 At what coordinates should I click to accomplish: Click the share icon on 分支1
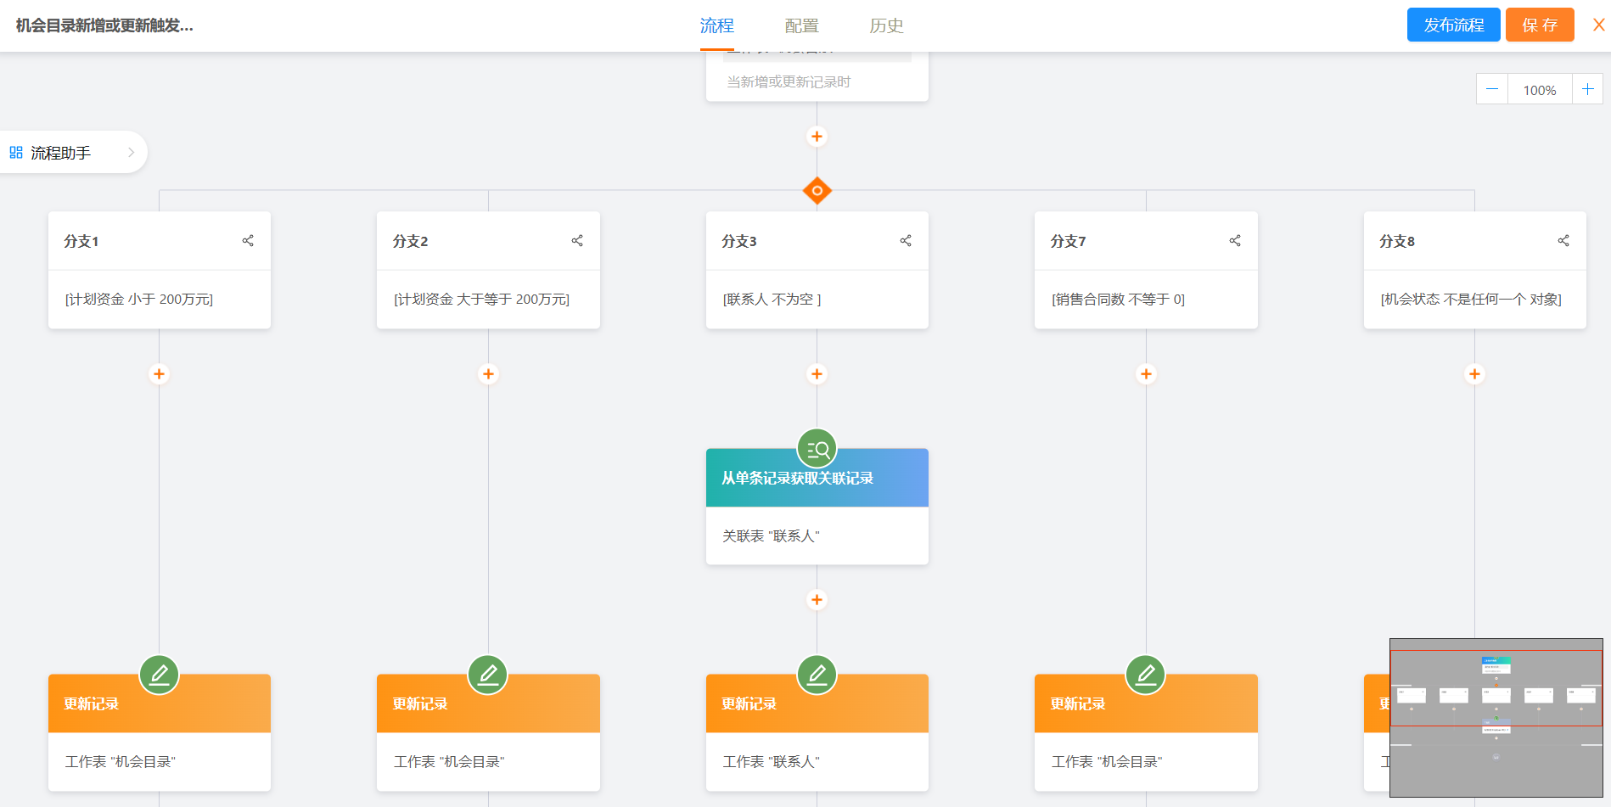coord(248,240)
